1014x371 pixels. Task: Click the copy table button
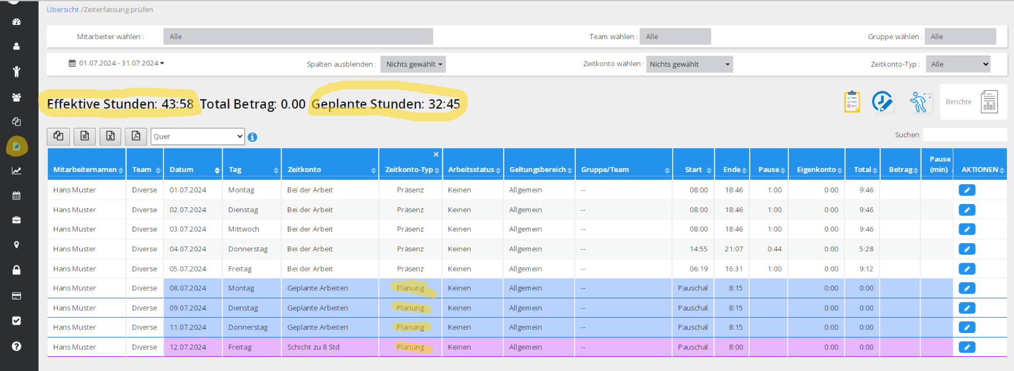point(58,136)
